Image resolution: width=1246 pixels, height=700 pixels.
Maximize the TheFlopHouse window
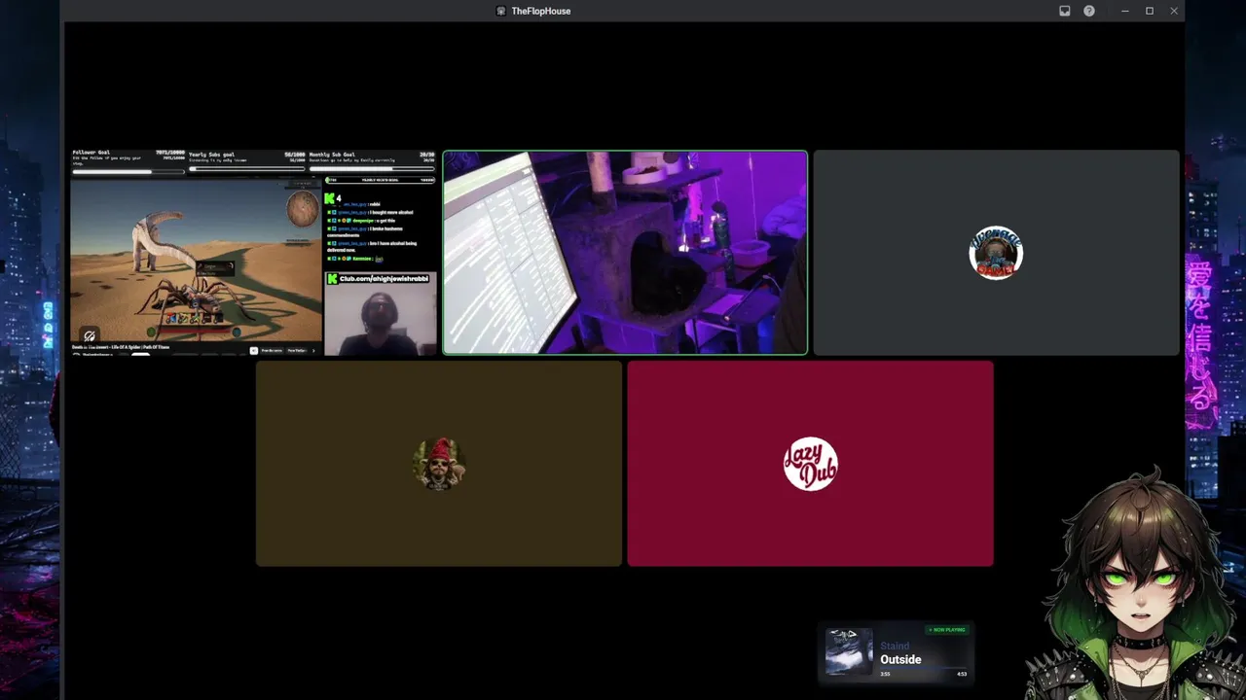click(1150, 11)
